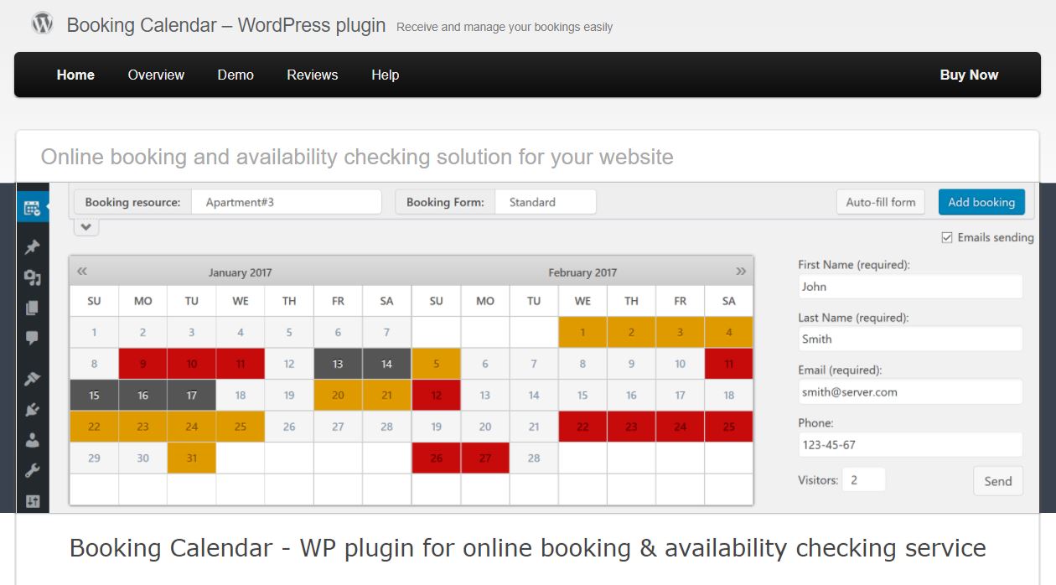Select gray January 17 cell
The width and height of the screenshot is (1056, 585).
point(192,395)
